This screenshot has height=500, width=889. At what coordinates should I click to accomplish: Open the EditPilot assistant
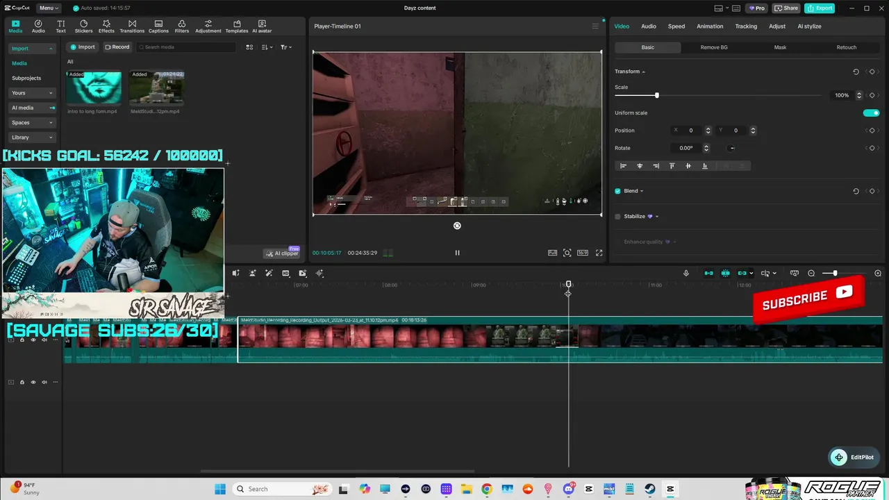click(x=854, y=457)
